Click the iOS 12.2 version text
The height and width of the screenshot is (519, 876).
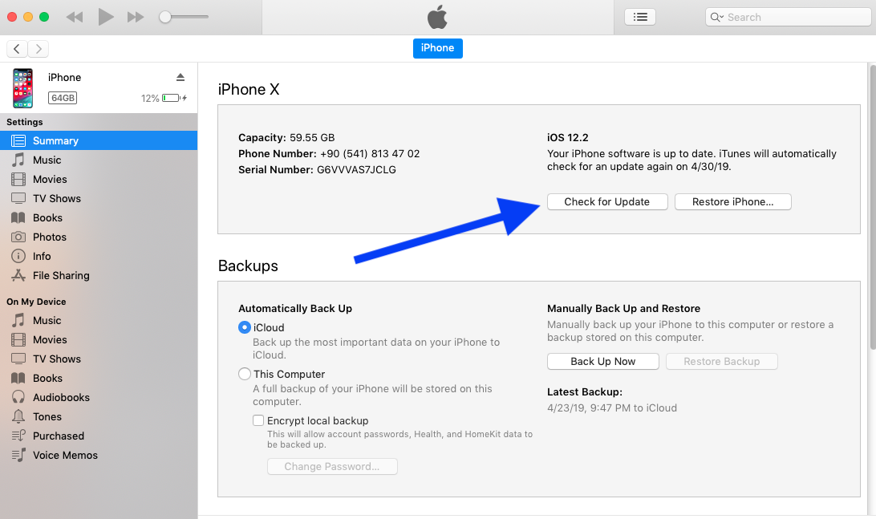(x=568, y=137)
